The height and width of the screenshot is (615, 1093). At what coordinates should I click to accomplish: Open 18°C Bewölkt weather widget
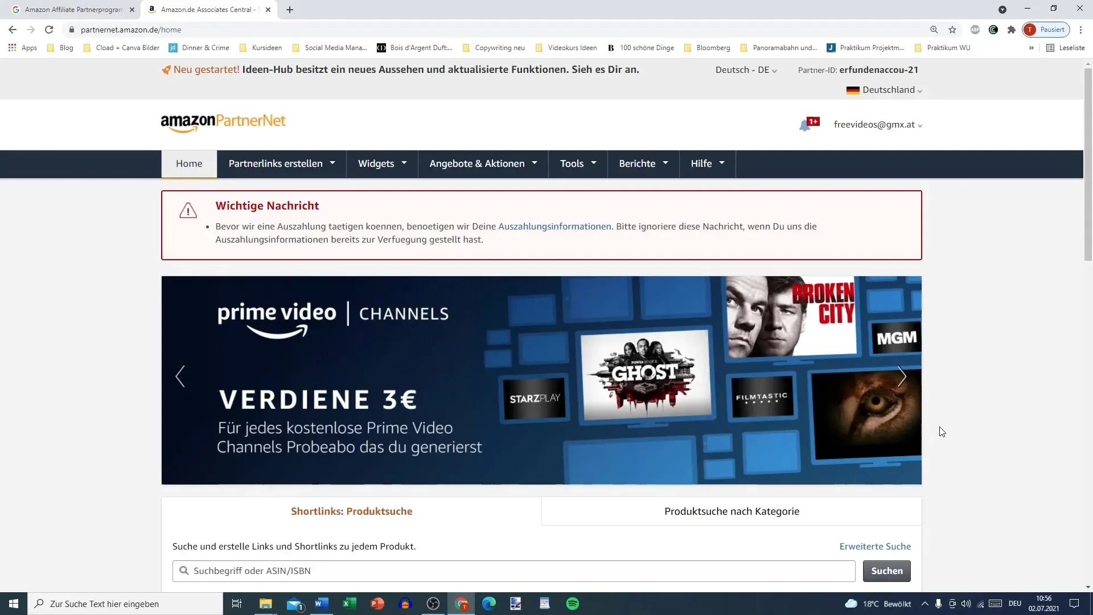[x=878, y=604]
